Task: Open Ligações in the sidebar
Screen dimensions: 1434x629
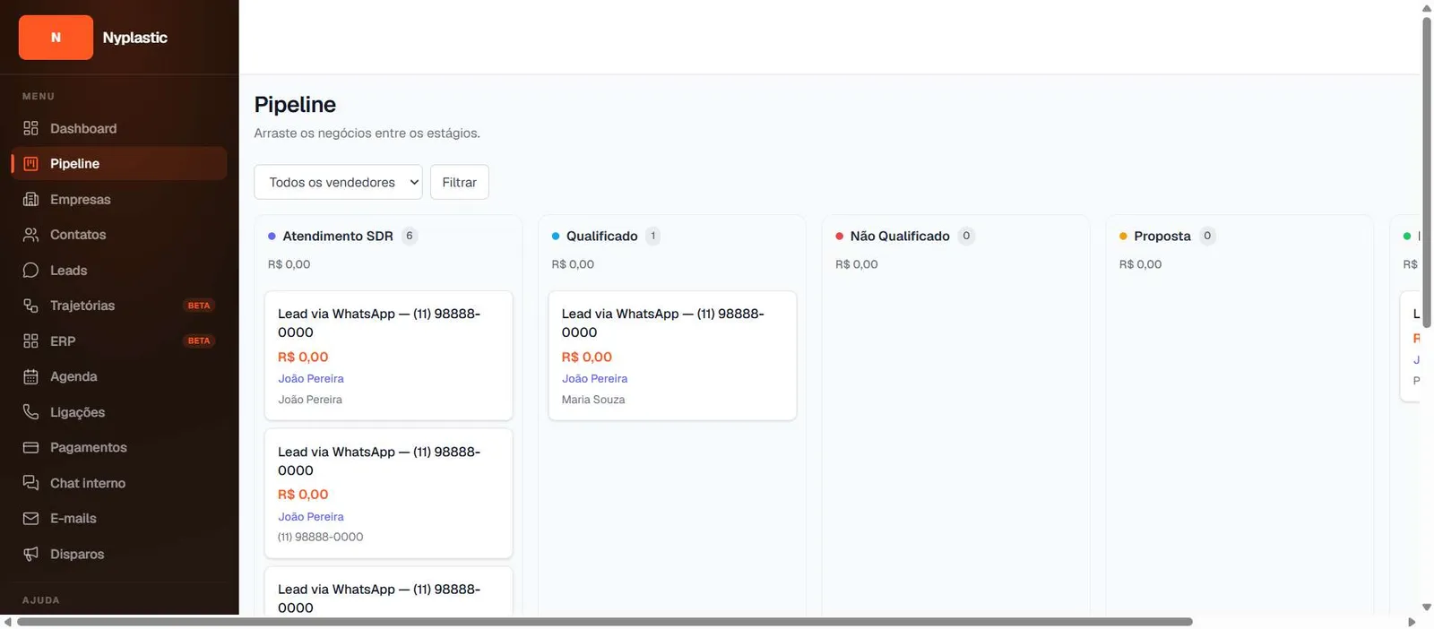Action: 119,412
